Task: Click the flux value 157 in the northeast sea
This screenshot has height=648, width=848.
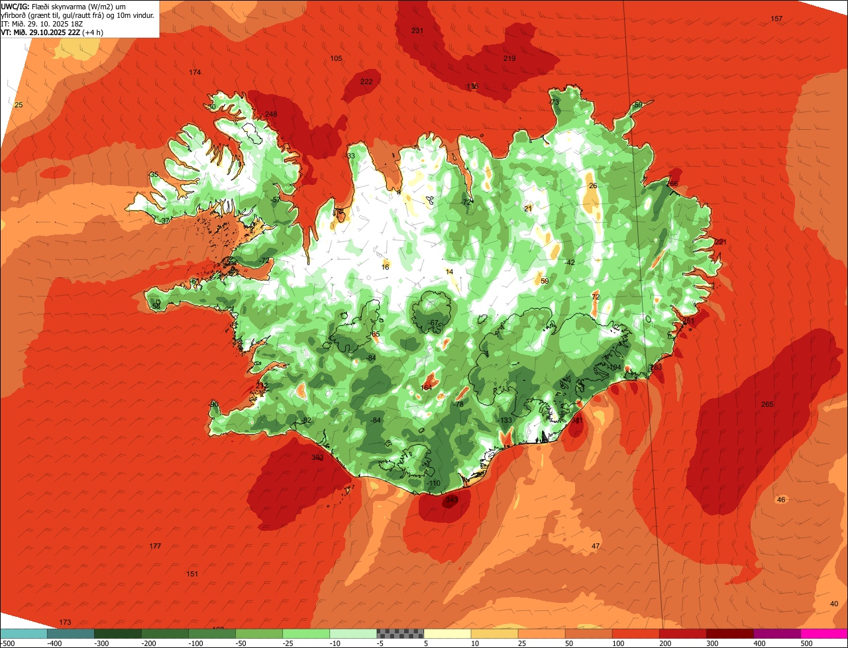Action: point(776,19)
